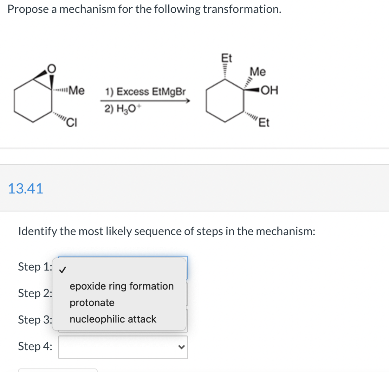Click inside the empty Step 4 answer field
This screenshot has height=372, width=389.
[114, 347]
